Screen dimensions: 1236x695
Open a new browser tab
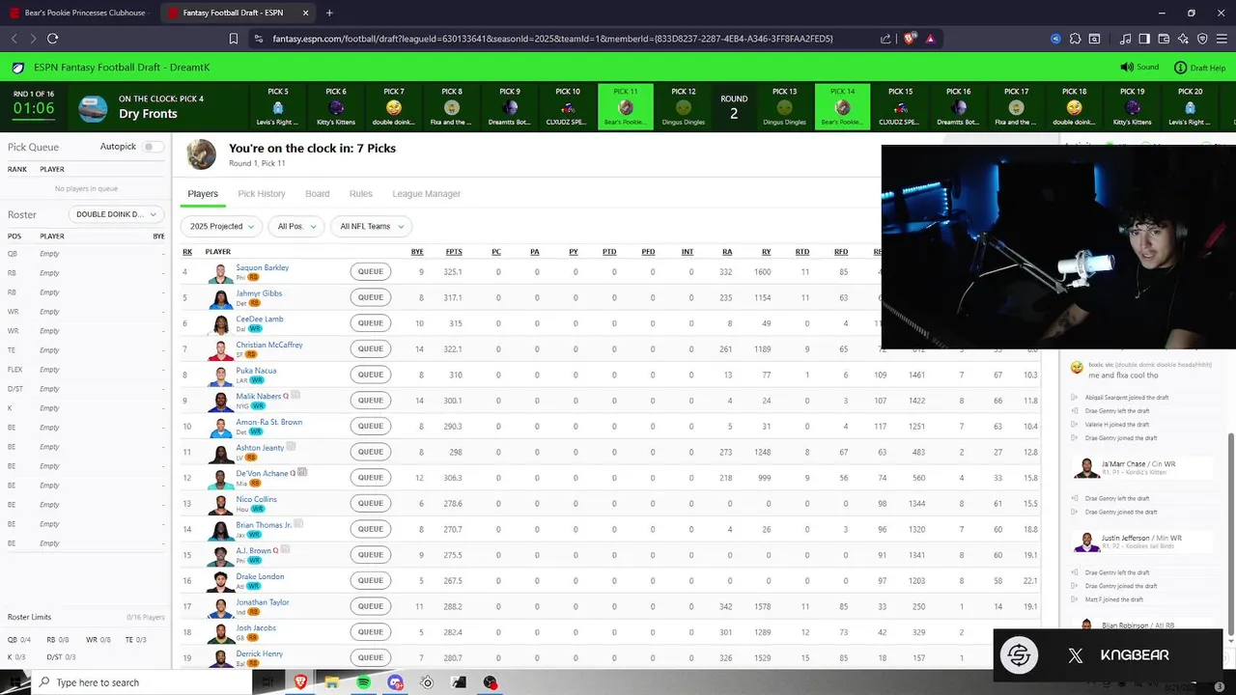pyautogui.click(x=329, y=13)
